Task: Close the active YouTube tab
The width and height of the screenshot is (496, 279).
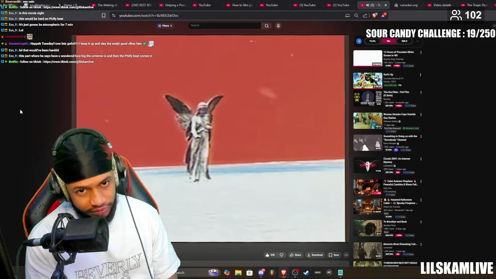Action: point(386,5)
